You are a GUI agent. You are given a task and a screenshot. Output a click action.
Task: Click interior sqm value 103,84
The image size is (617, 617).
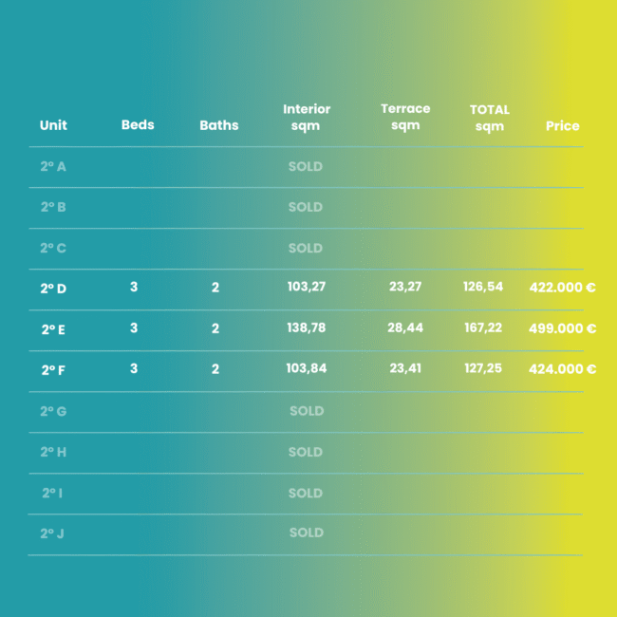point(307,368)
